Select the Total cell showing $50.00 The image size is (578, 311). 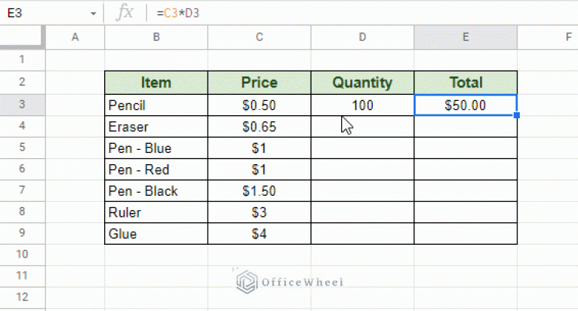[466, 105]
